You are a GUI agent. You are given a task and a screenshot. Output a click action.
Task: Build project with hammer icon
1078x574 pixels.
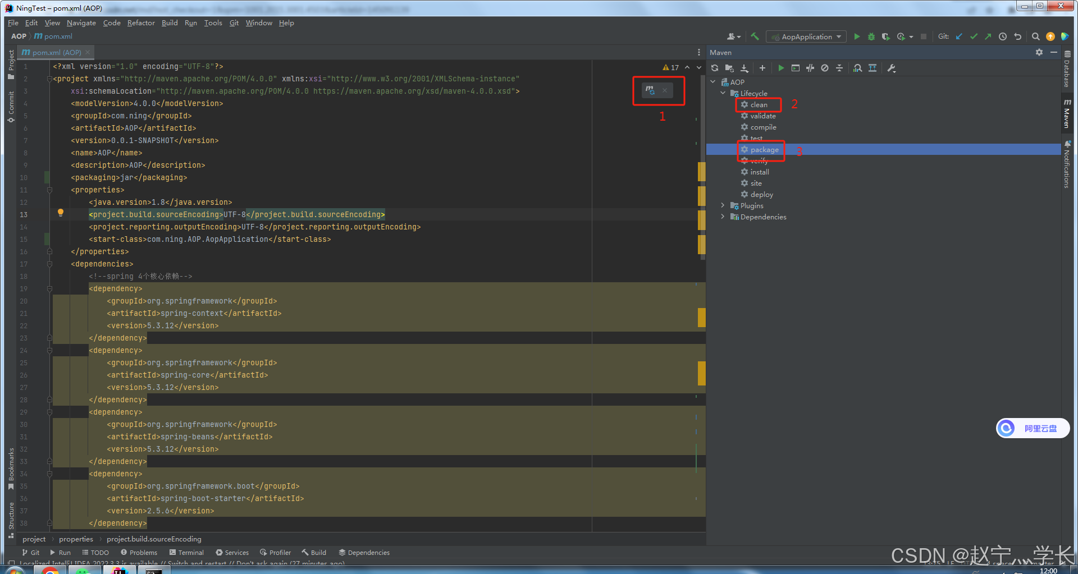[x=755, y=36]
